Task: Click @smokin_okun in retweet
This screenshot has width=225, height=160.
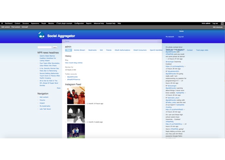Action: [174, 98]
